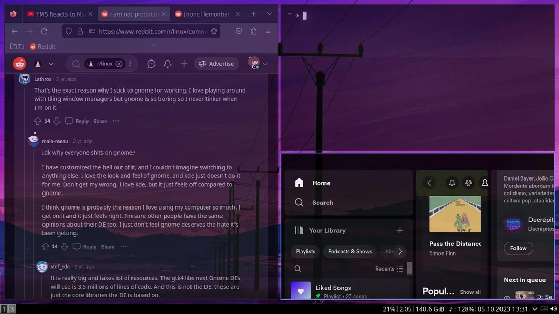Downvote Lathrox's comment

(x=56, y=121)
